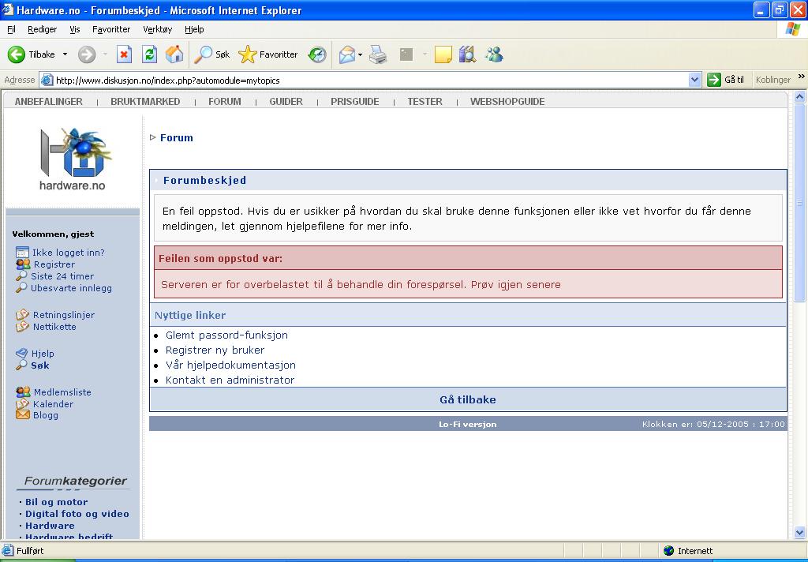Open Glemt passord-funksjon link
808x562 pixels.
[226, 335]
